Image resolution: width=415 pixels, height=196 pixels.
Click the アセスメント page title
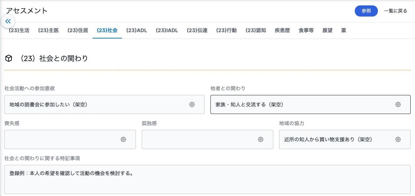pyautogui.click(x=27, y=11)
